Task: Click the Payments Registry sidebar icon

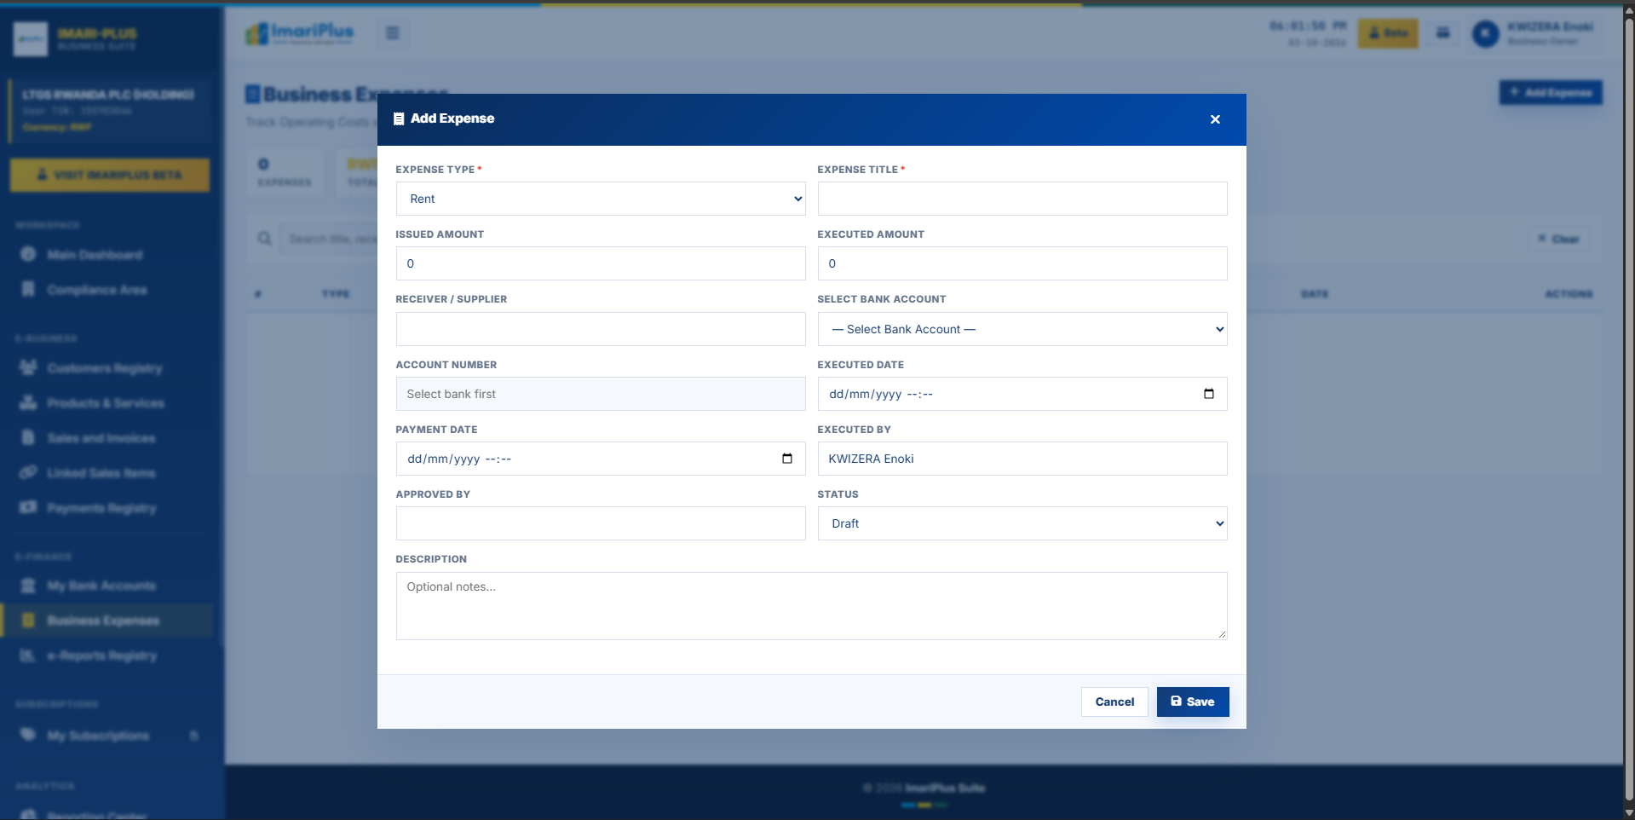Action: pos(28,508)
